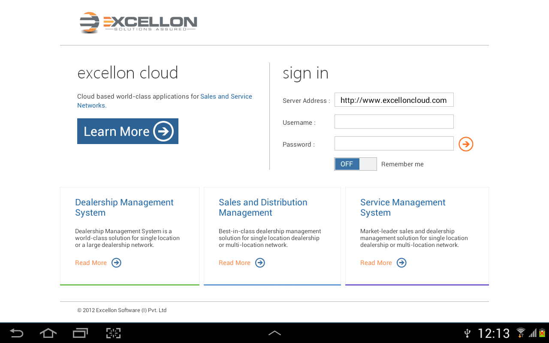Expand the bottom bar up-chevron
This screenshot has width=549, height=343.
click(274, 333)
